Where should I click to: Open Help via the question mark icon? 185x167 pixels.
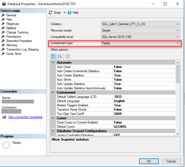coord(70,13)
